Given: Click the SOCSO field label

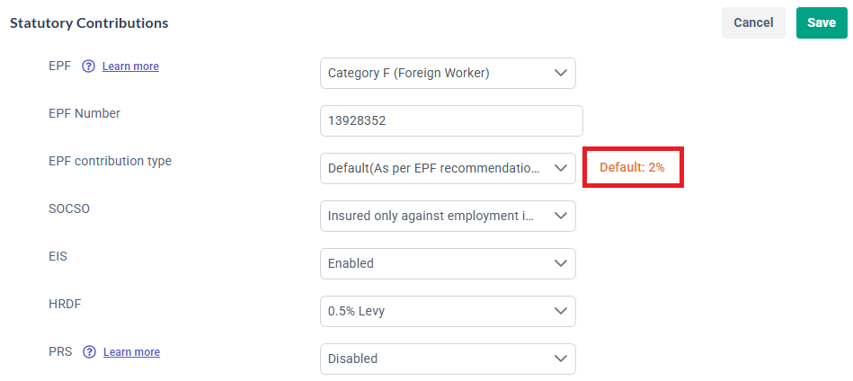Looking at the screenshot, I should point(69,208).
